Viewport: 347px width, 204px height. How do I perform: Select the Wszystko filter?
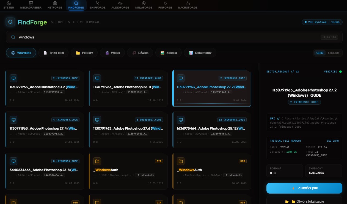click(x=21, y=53)
